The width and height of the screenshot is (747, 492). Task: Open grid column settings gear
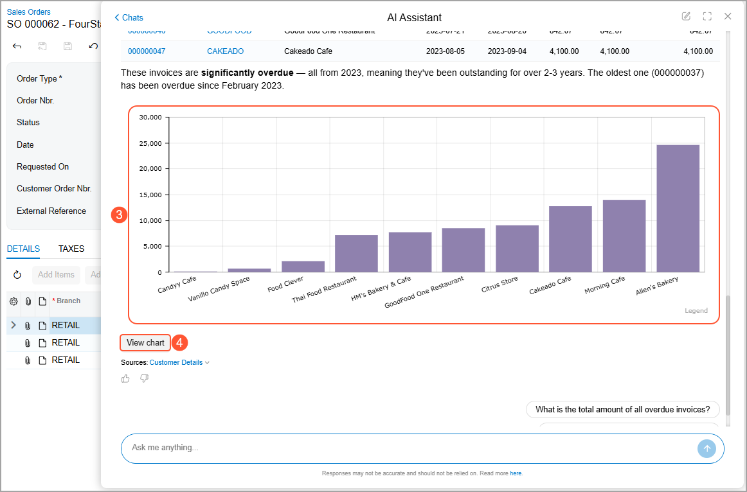(x=14, y=301)
